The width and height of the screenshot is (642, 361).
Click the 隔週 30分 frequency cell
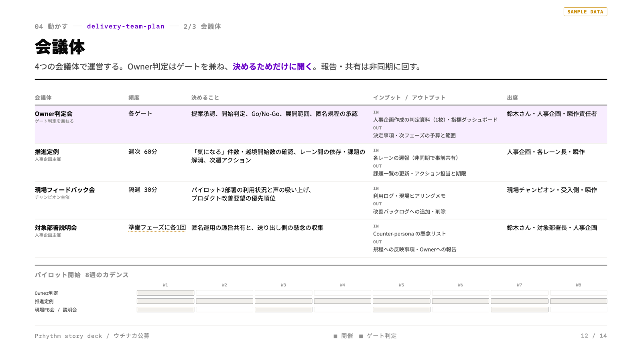pos(143,190)
